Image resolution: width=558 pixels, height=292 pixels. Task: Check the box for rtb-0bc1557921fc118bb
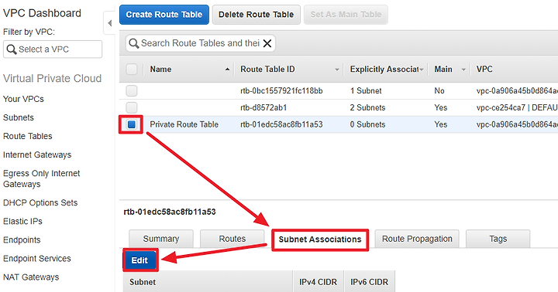click(132, 91)
